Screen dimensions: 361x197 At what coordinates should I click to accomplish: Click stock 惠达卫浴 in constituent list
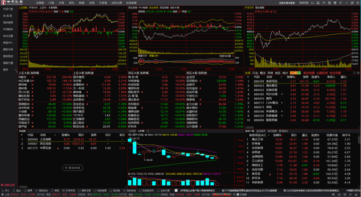(x=257, y=139)
